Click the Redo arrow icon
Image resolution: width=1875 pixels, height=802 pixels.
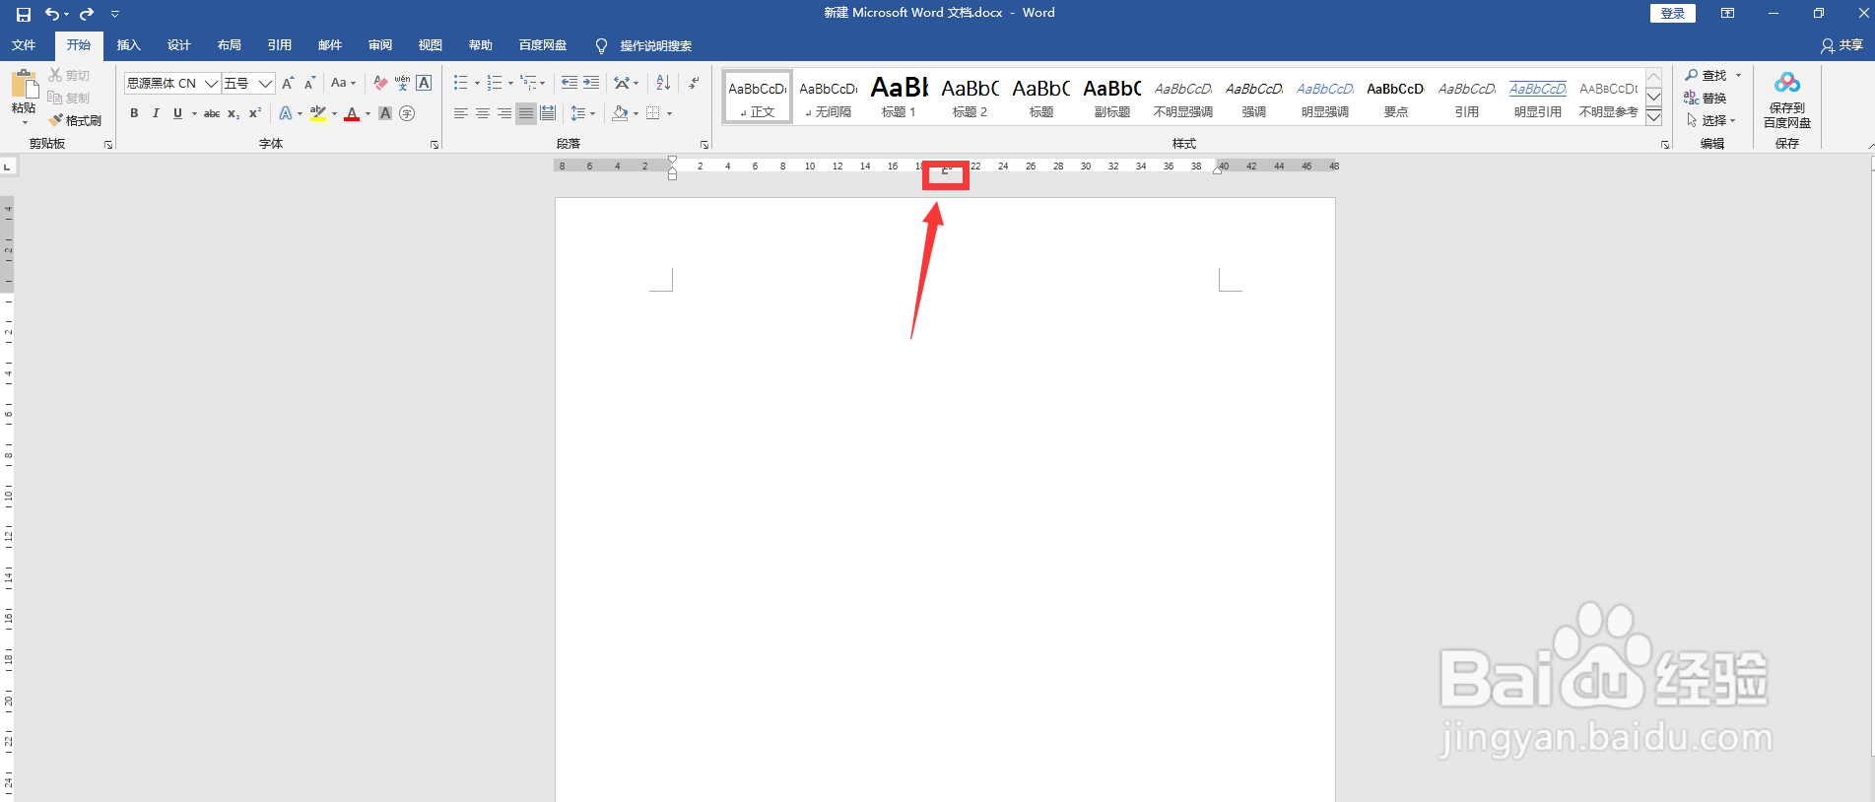click(x=87, y=14)
